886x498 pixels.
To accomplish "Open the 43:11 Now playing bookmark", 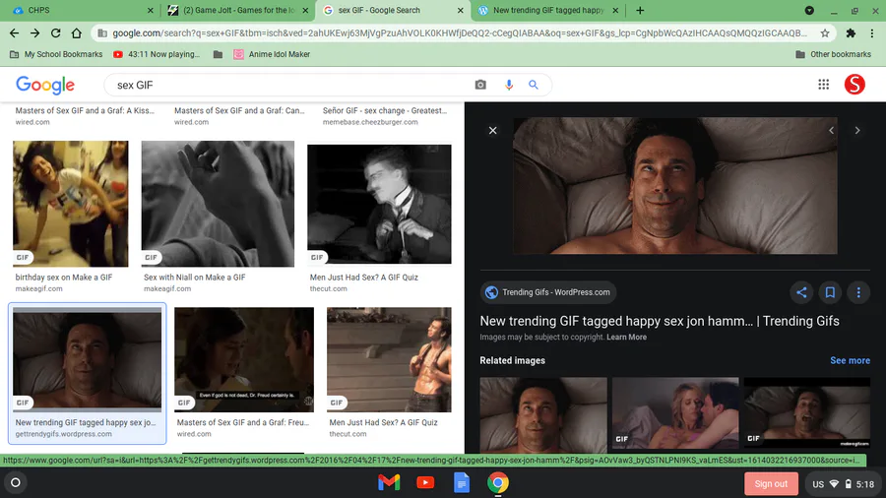I will coord(157,54).
